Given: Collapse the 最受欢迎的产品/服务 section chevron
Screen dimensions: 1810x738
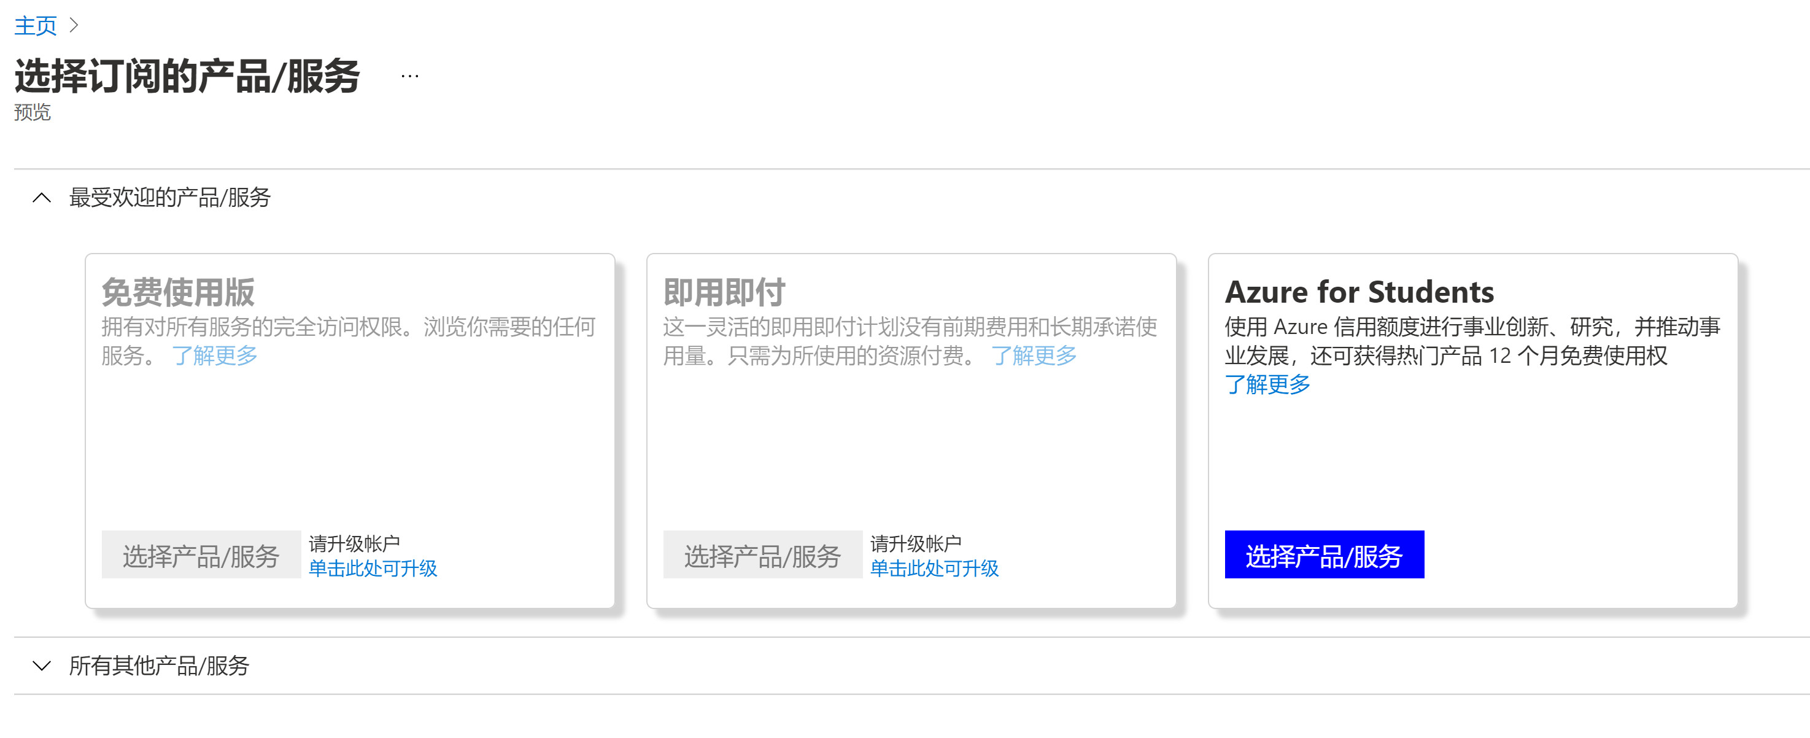Looking at the screenshot, I should [42, 198].
